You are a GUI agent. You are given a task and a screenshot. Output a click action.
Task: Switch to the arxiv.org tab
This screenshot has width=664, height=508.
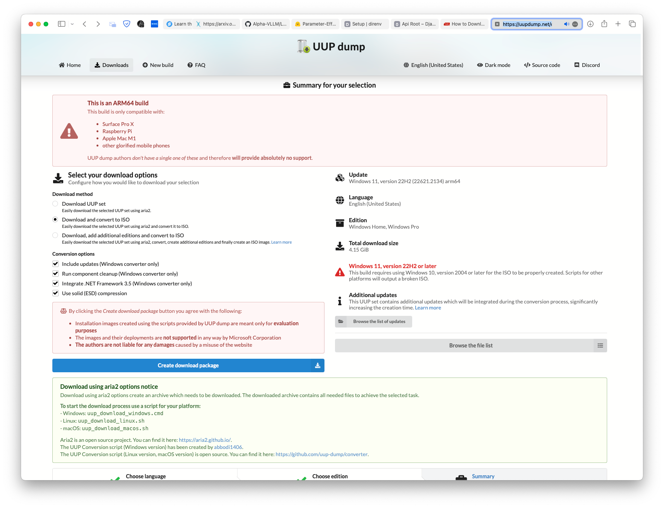pos(216,24)
